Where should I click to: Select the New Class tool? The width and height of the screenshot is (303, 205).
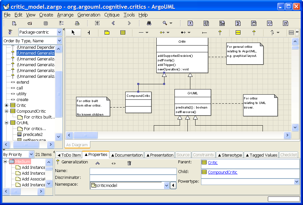point(123,32)
